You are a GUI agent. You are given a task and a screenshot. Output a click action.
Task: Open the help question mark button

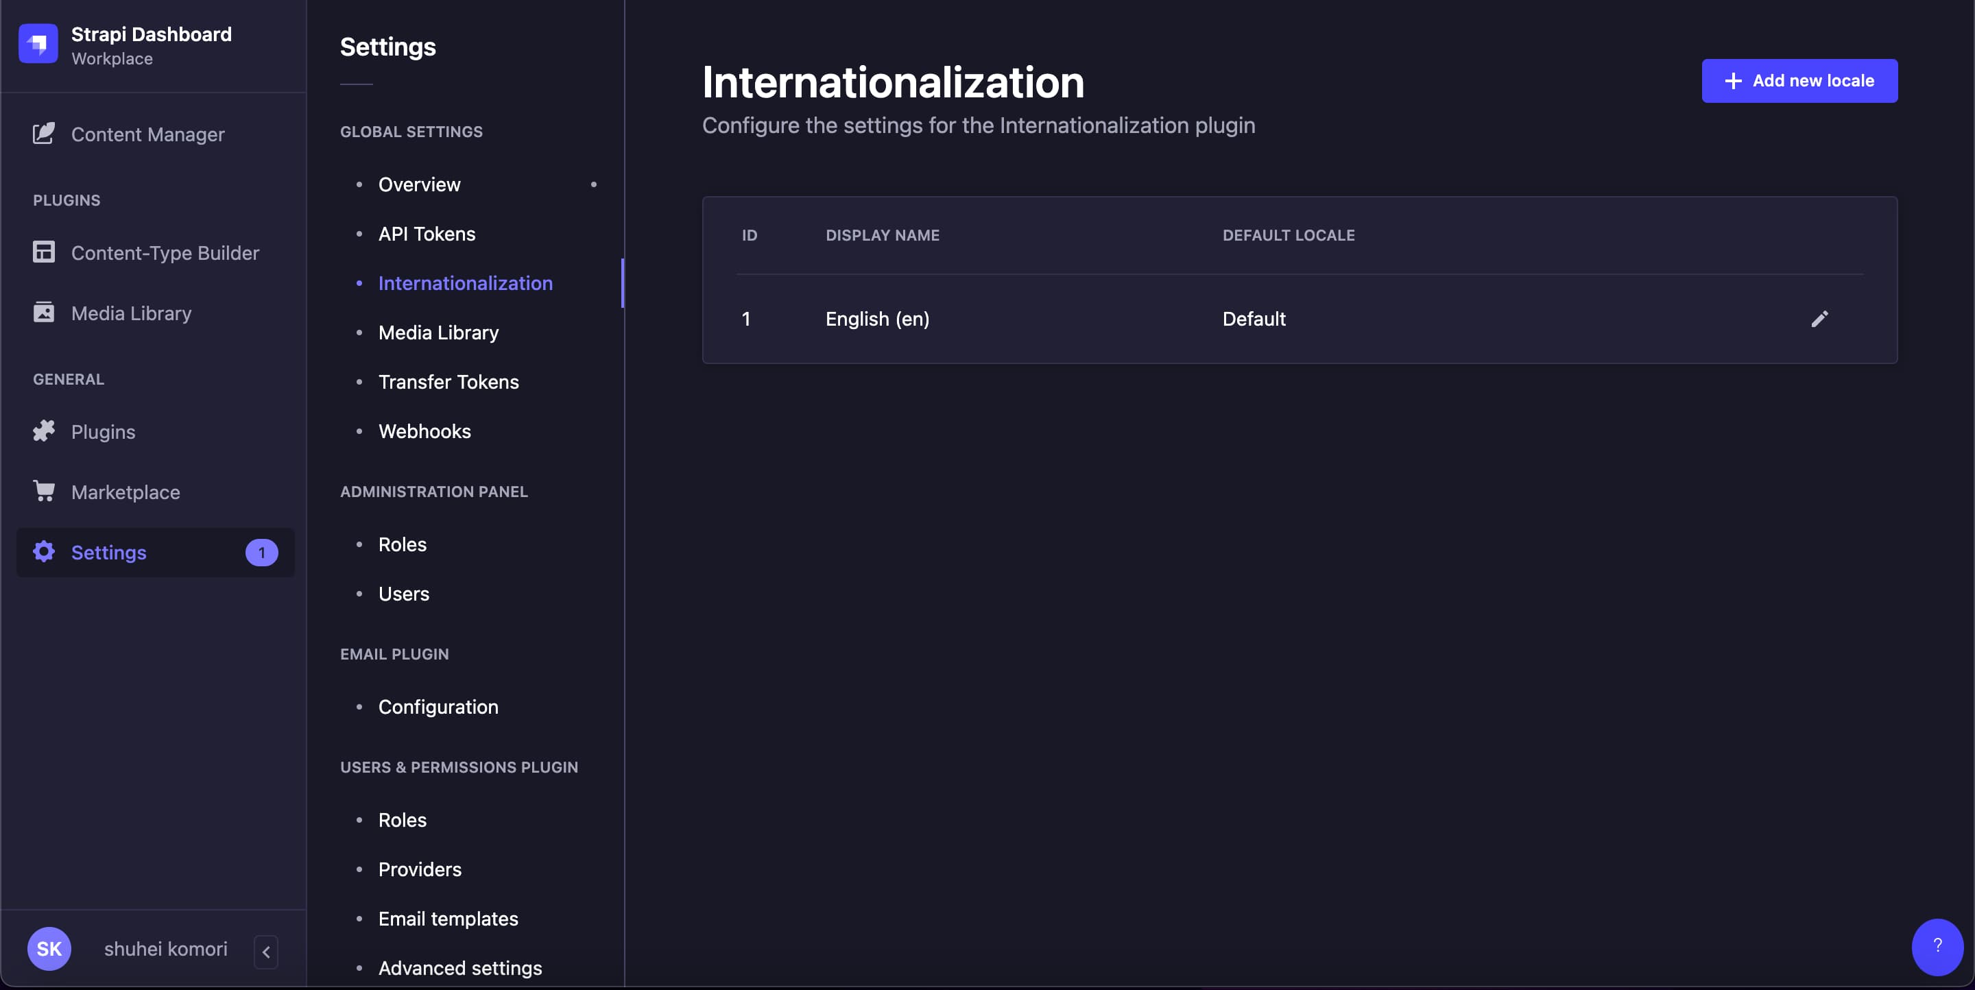click(1937, 946)
